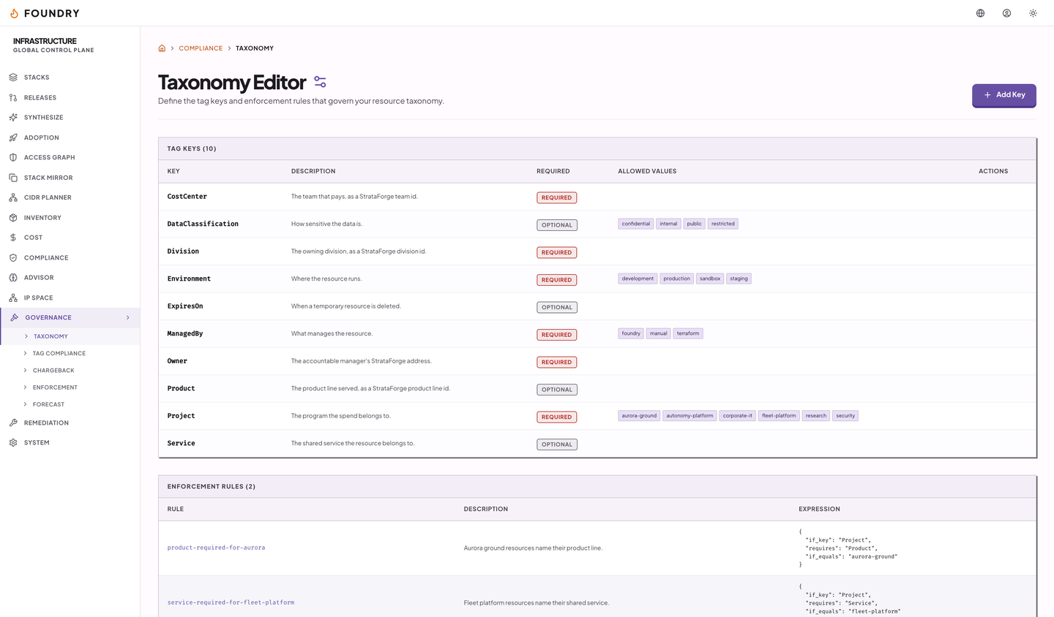Click the Stacks layers icon in sidebar
The height and width of the screenshot is (617, 1054).
pyautogui.click(x=13, y=77)
